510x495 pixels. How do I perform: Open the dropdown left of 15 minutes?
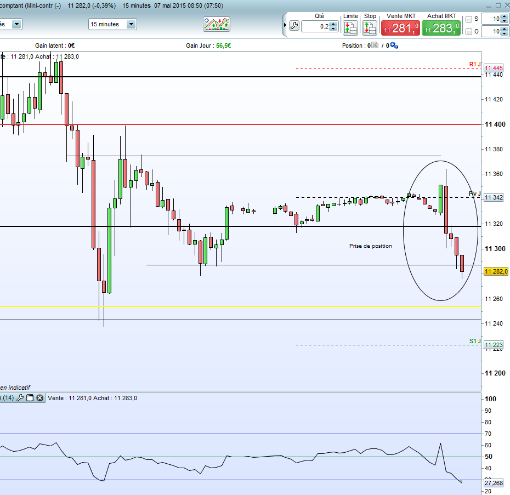point(16,24)
